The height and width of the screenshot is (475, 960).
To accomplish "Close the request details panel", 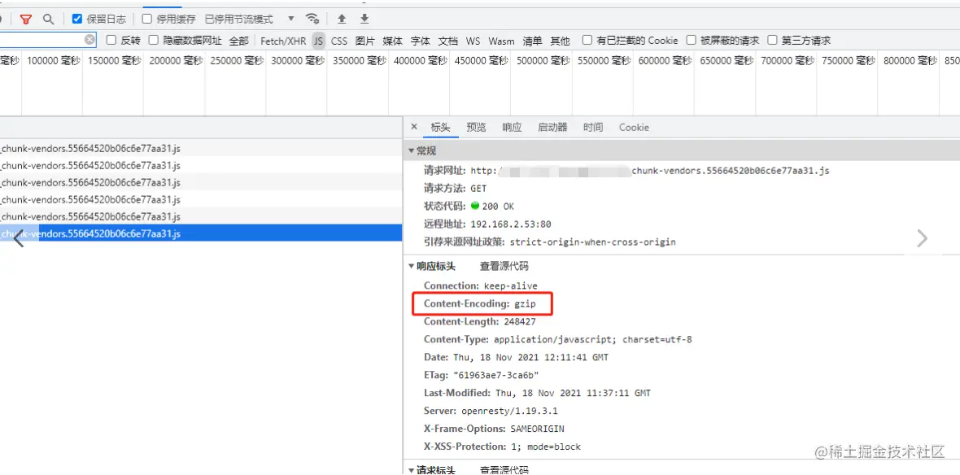I will coord(414,127).
